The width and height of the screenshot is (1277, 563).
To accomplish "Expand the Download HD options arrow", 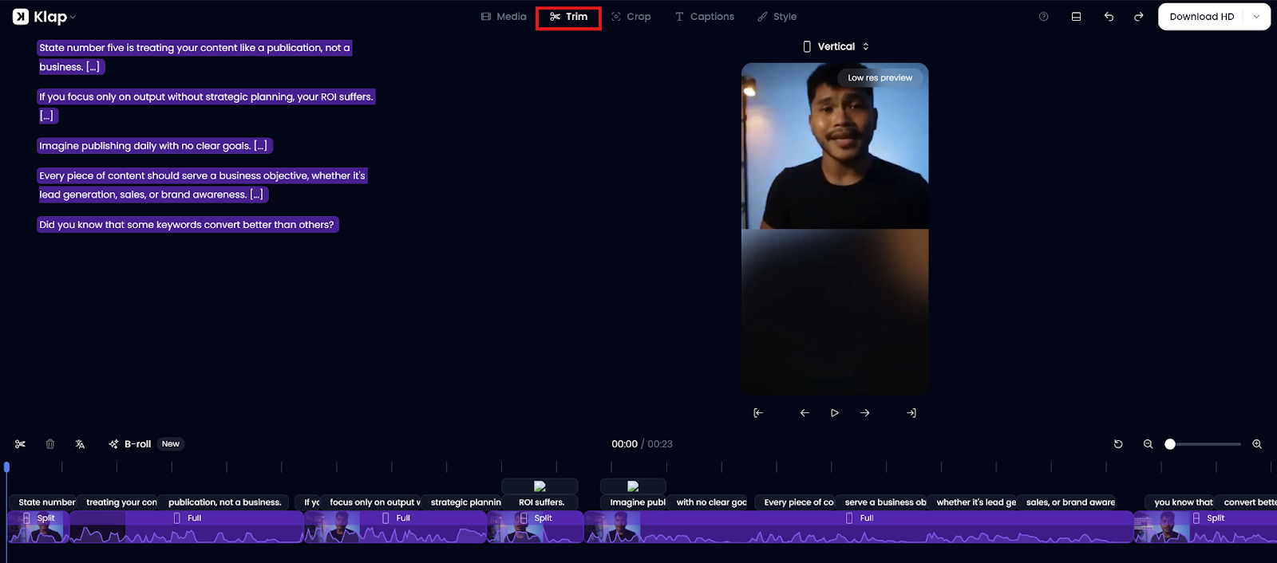I will pyautogui.click(x=1256, y=17).
